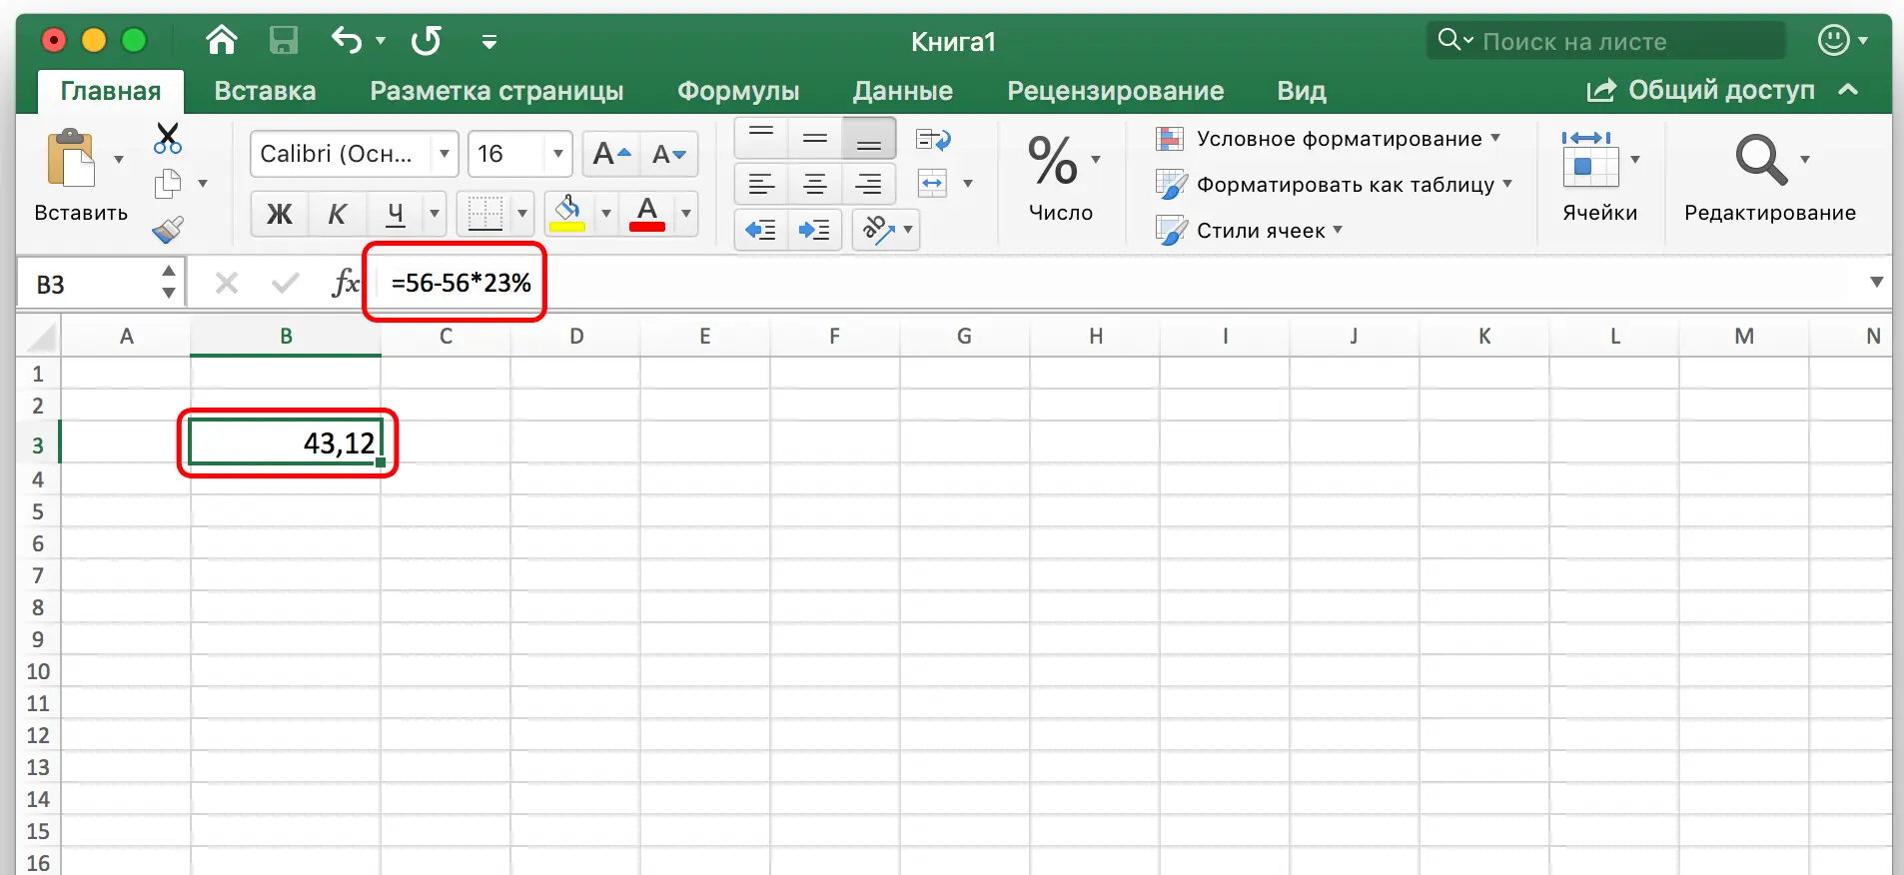Expand the formula bar
This screenshot has height=875, width=1904.
coord(1876,283)
